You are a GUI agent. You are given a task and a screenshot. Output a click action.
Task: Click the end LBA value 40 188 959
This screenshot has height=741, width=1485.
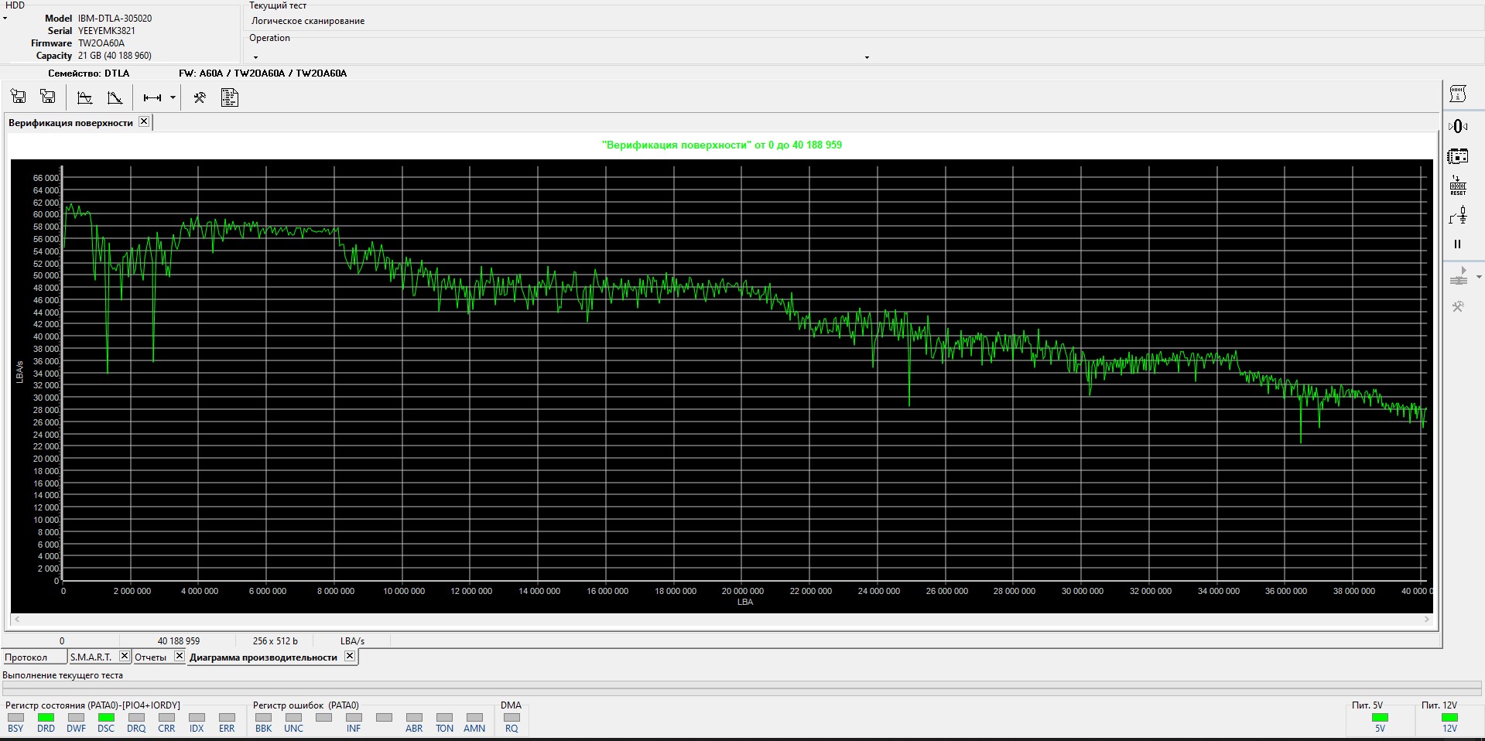(178, 641)
